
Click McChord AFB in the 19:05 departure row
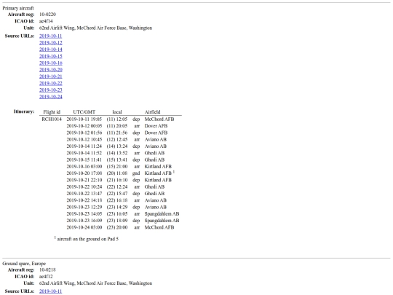159,119
